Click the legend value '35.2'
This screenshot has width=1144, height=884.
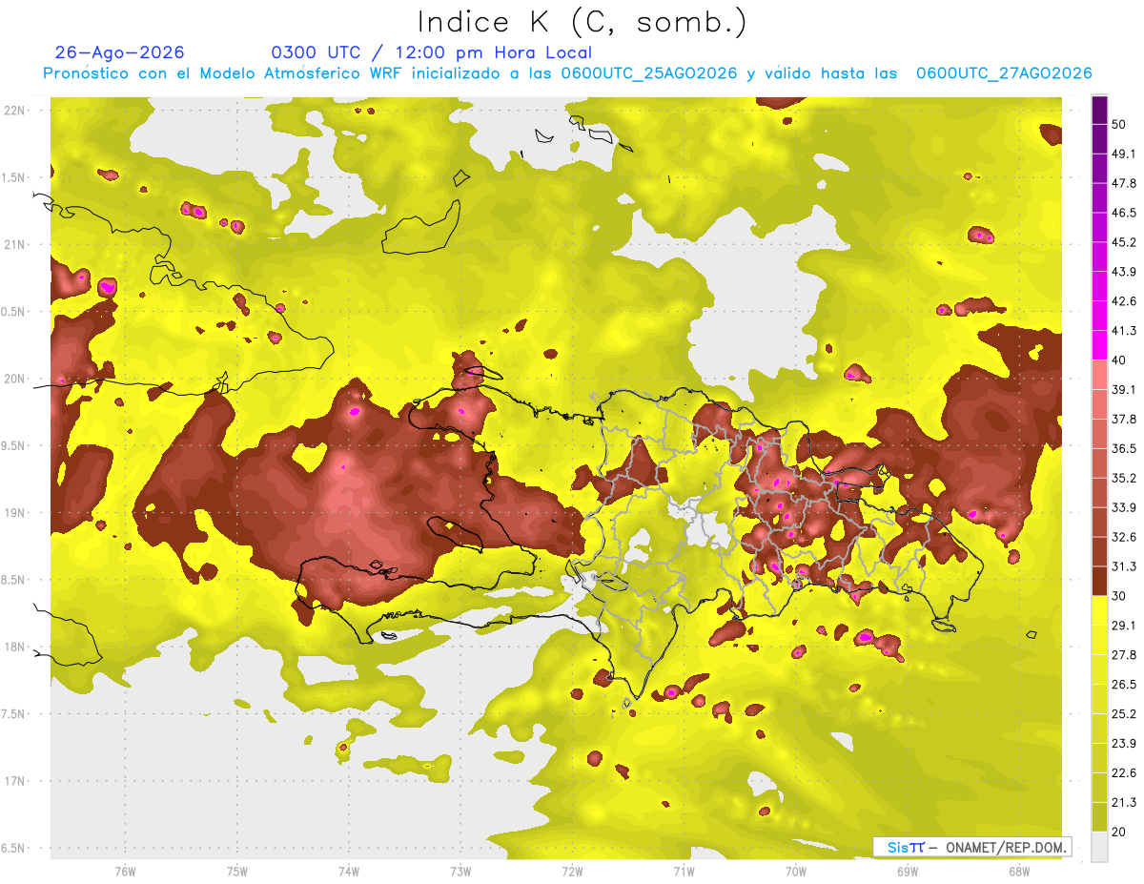click(x=1123, y=478)
